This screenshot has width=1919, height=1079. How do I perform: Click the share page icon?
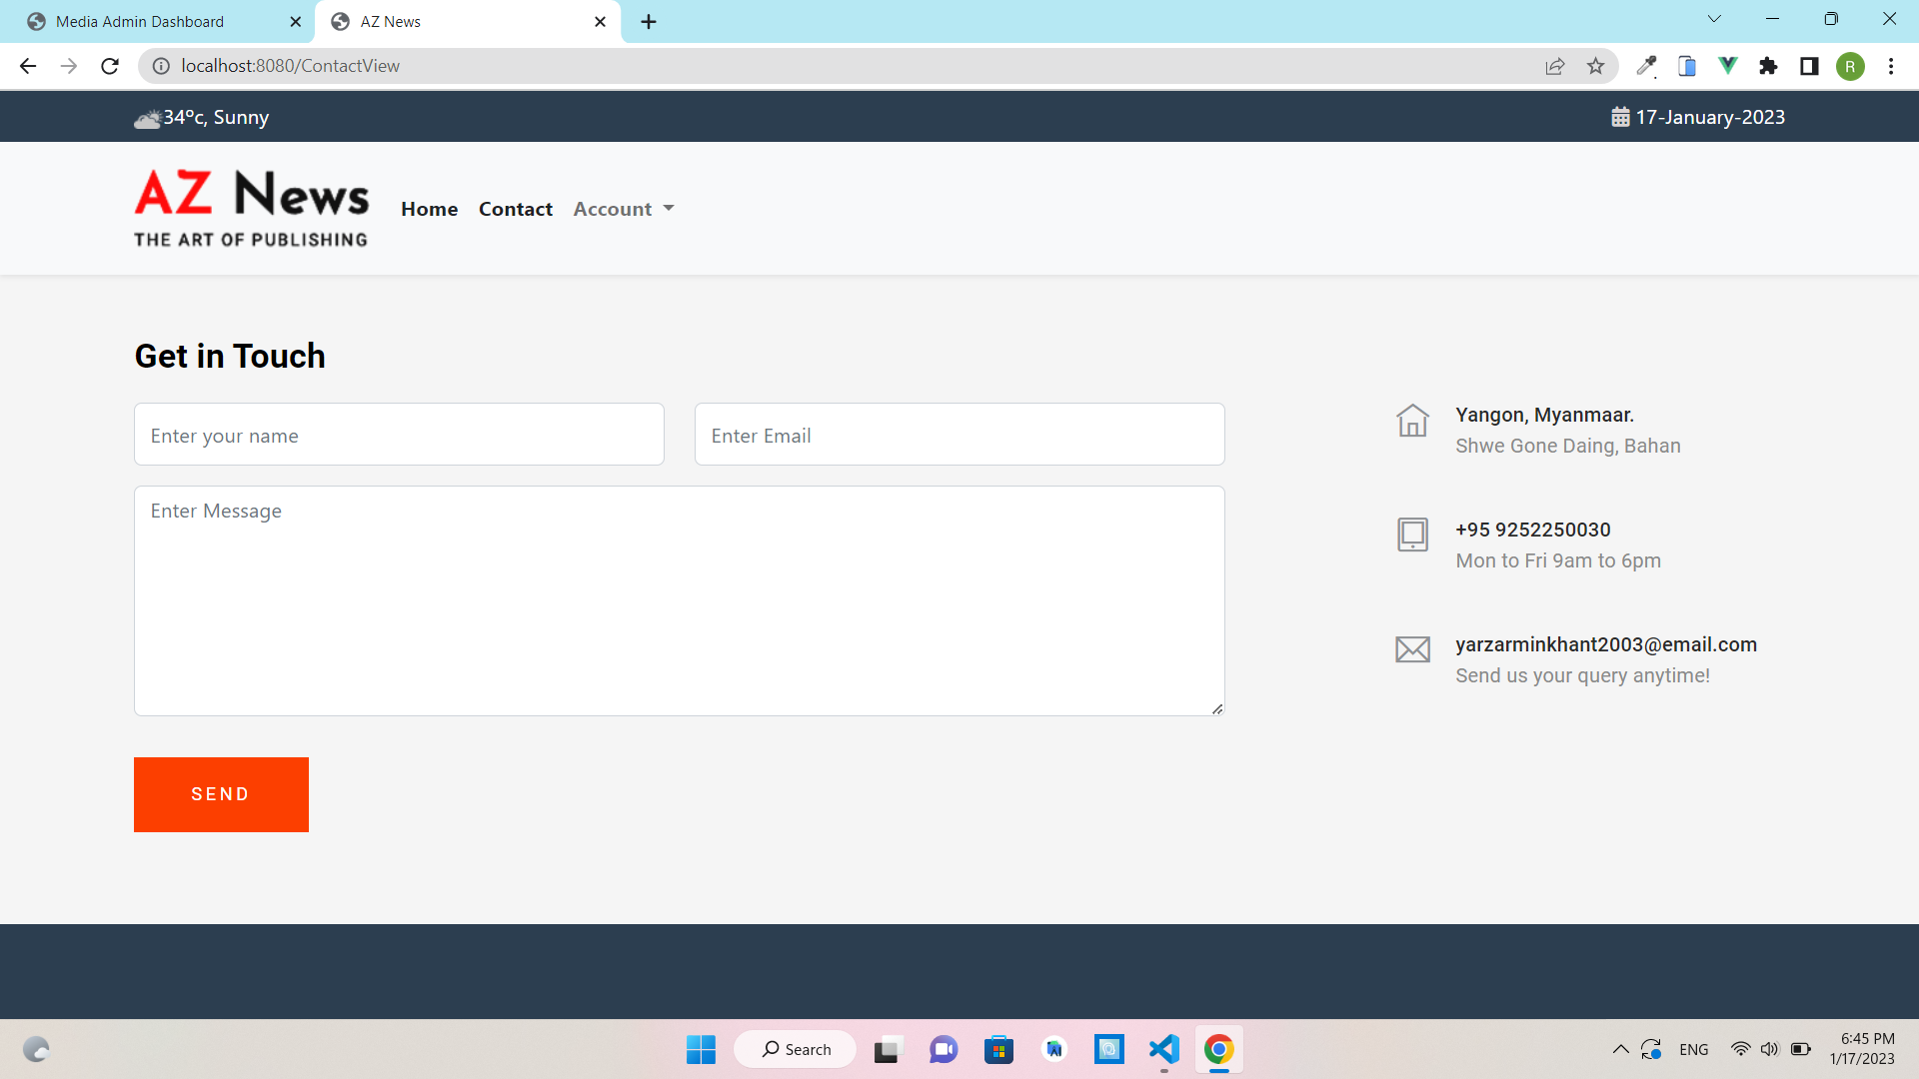click(1554, 66)
